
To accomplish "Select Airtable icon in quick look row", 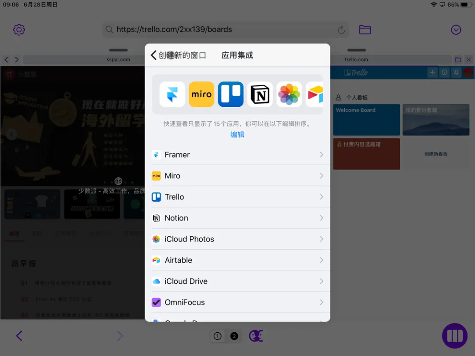I will [x=315, y=94].
